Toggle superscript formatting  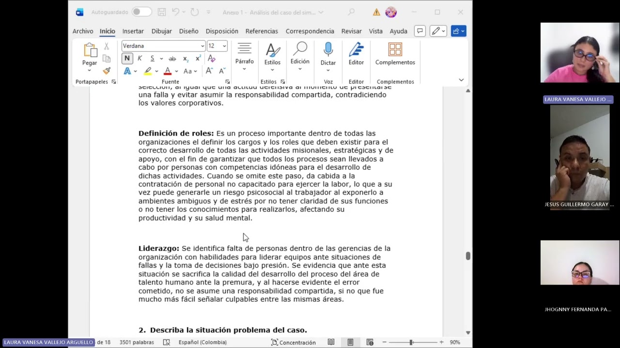pos(198,58)
